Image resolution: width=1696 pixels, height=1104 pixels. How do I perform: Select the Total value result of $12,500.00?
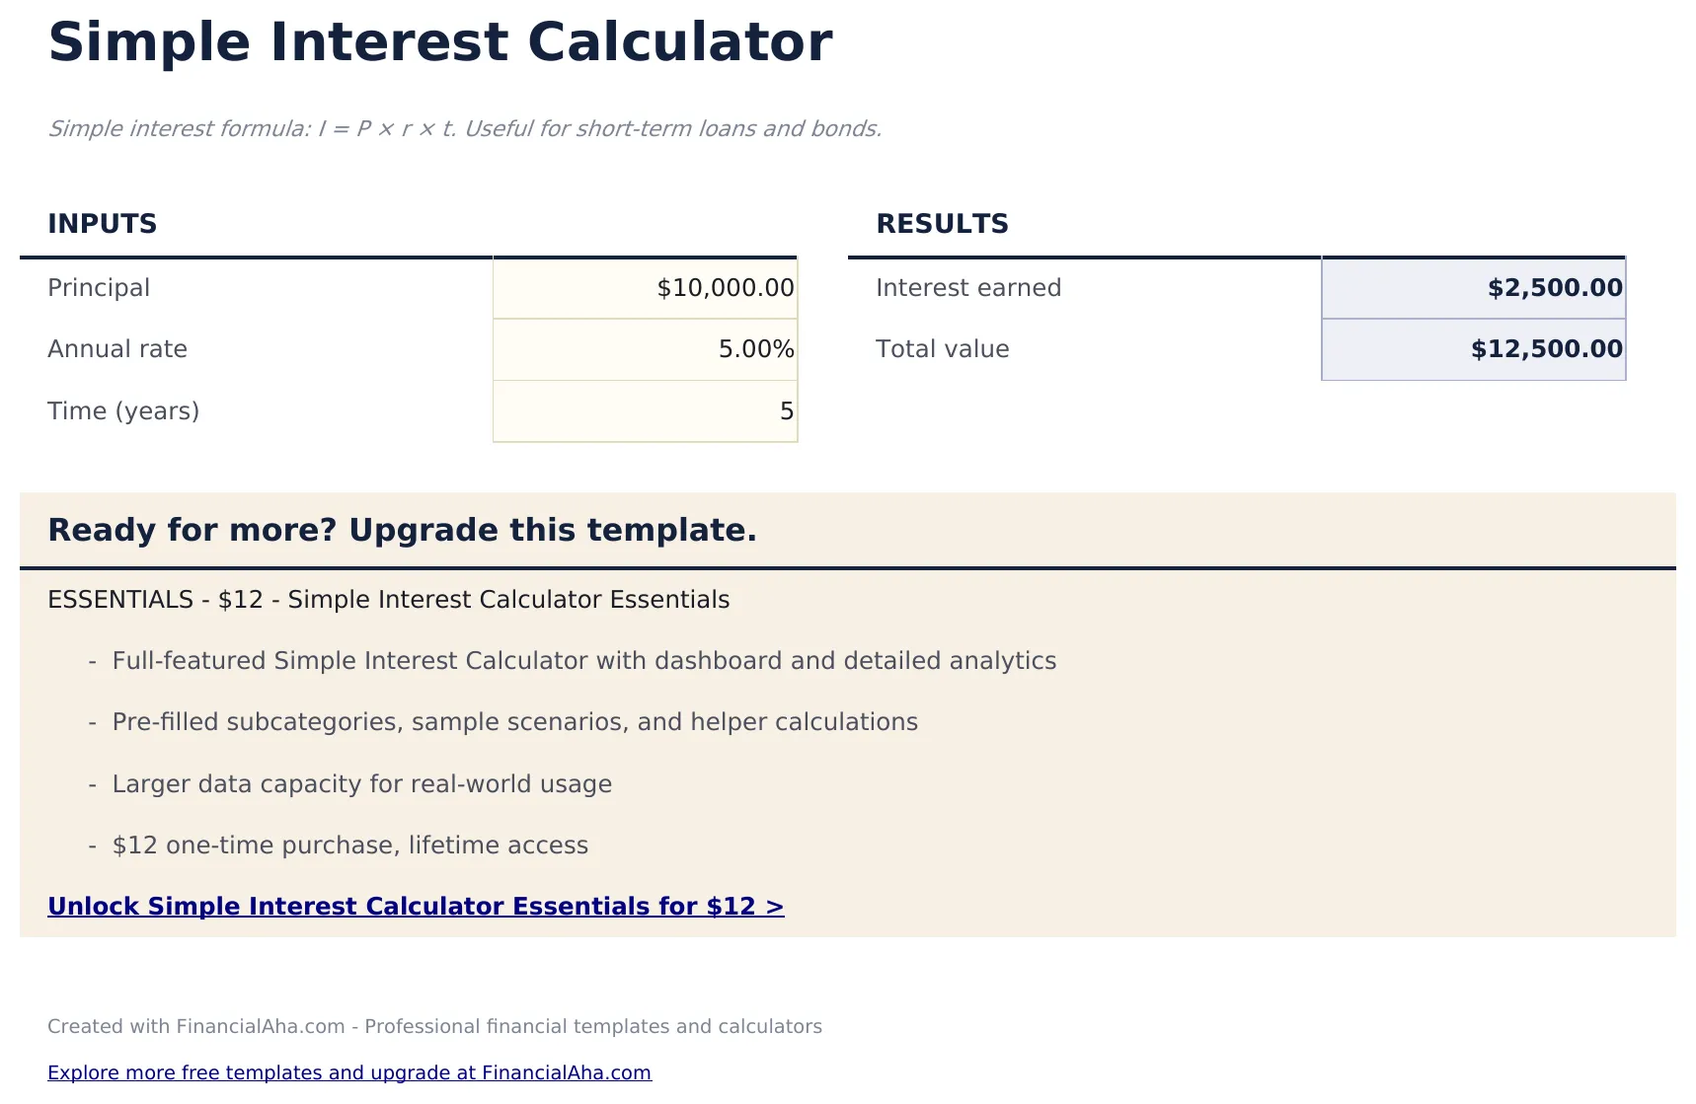coord(1472,348)
